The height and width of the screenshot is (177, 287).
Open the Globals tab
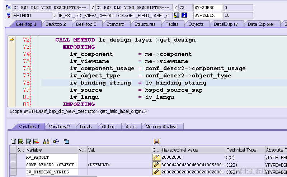(109, 126)
